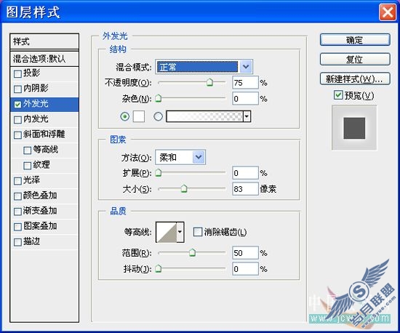This screenshot has width=400, height=333.
Task: Click the layer style preview thumbnail
Action: click(x=354, y=128)
